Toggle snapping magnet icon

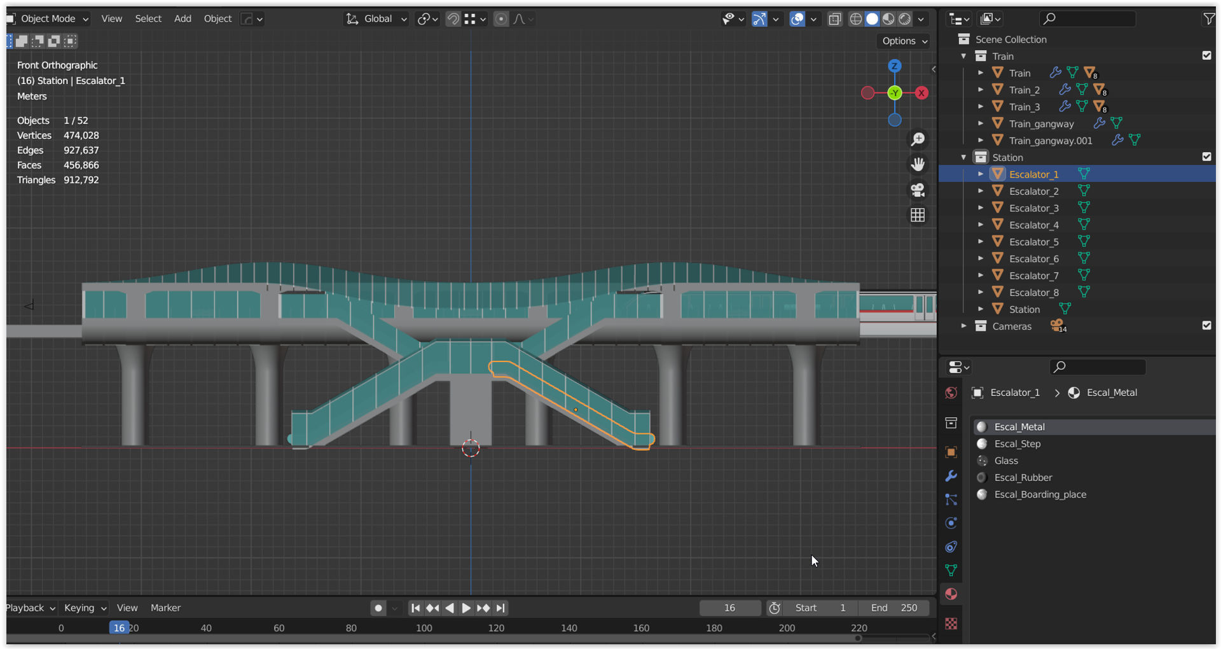click(x=453, y=19)
